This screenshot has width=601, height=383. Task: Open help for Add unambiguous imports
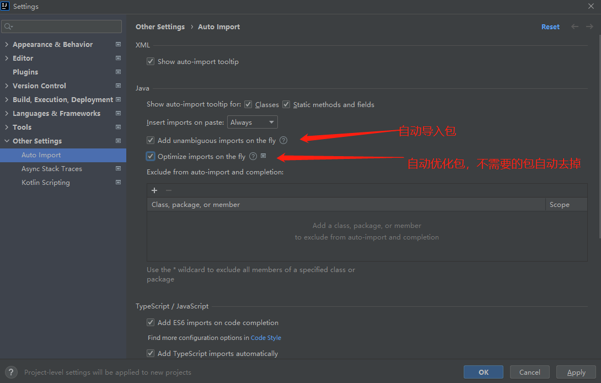(283, 141)
